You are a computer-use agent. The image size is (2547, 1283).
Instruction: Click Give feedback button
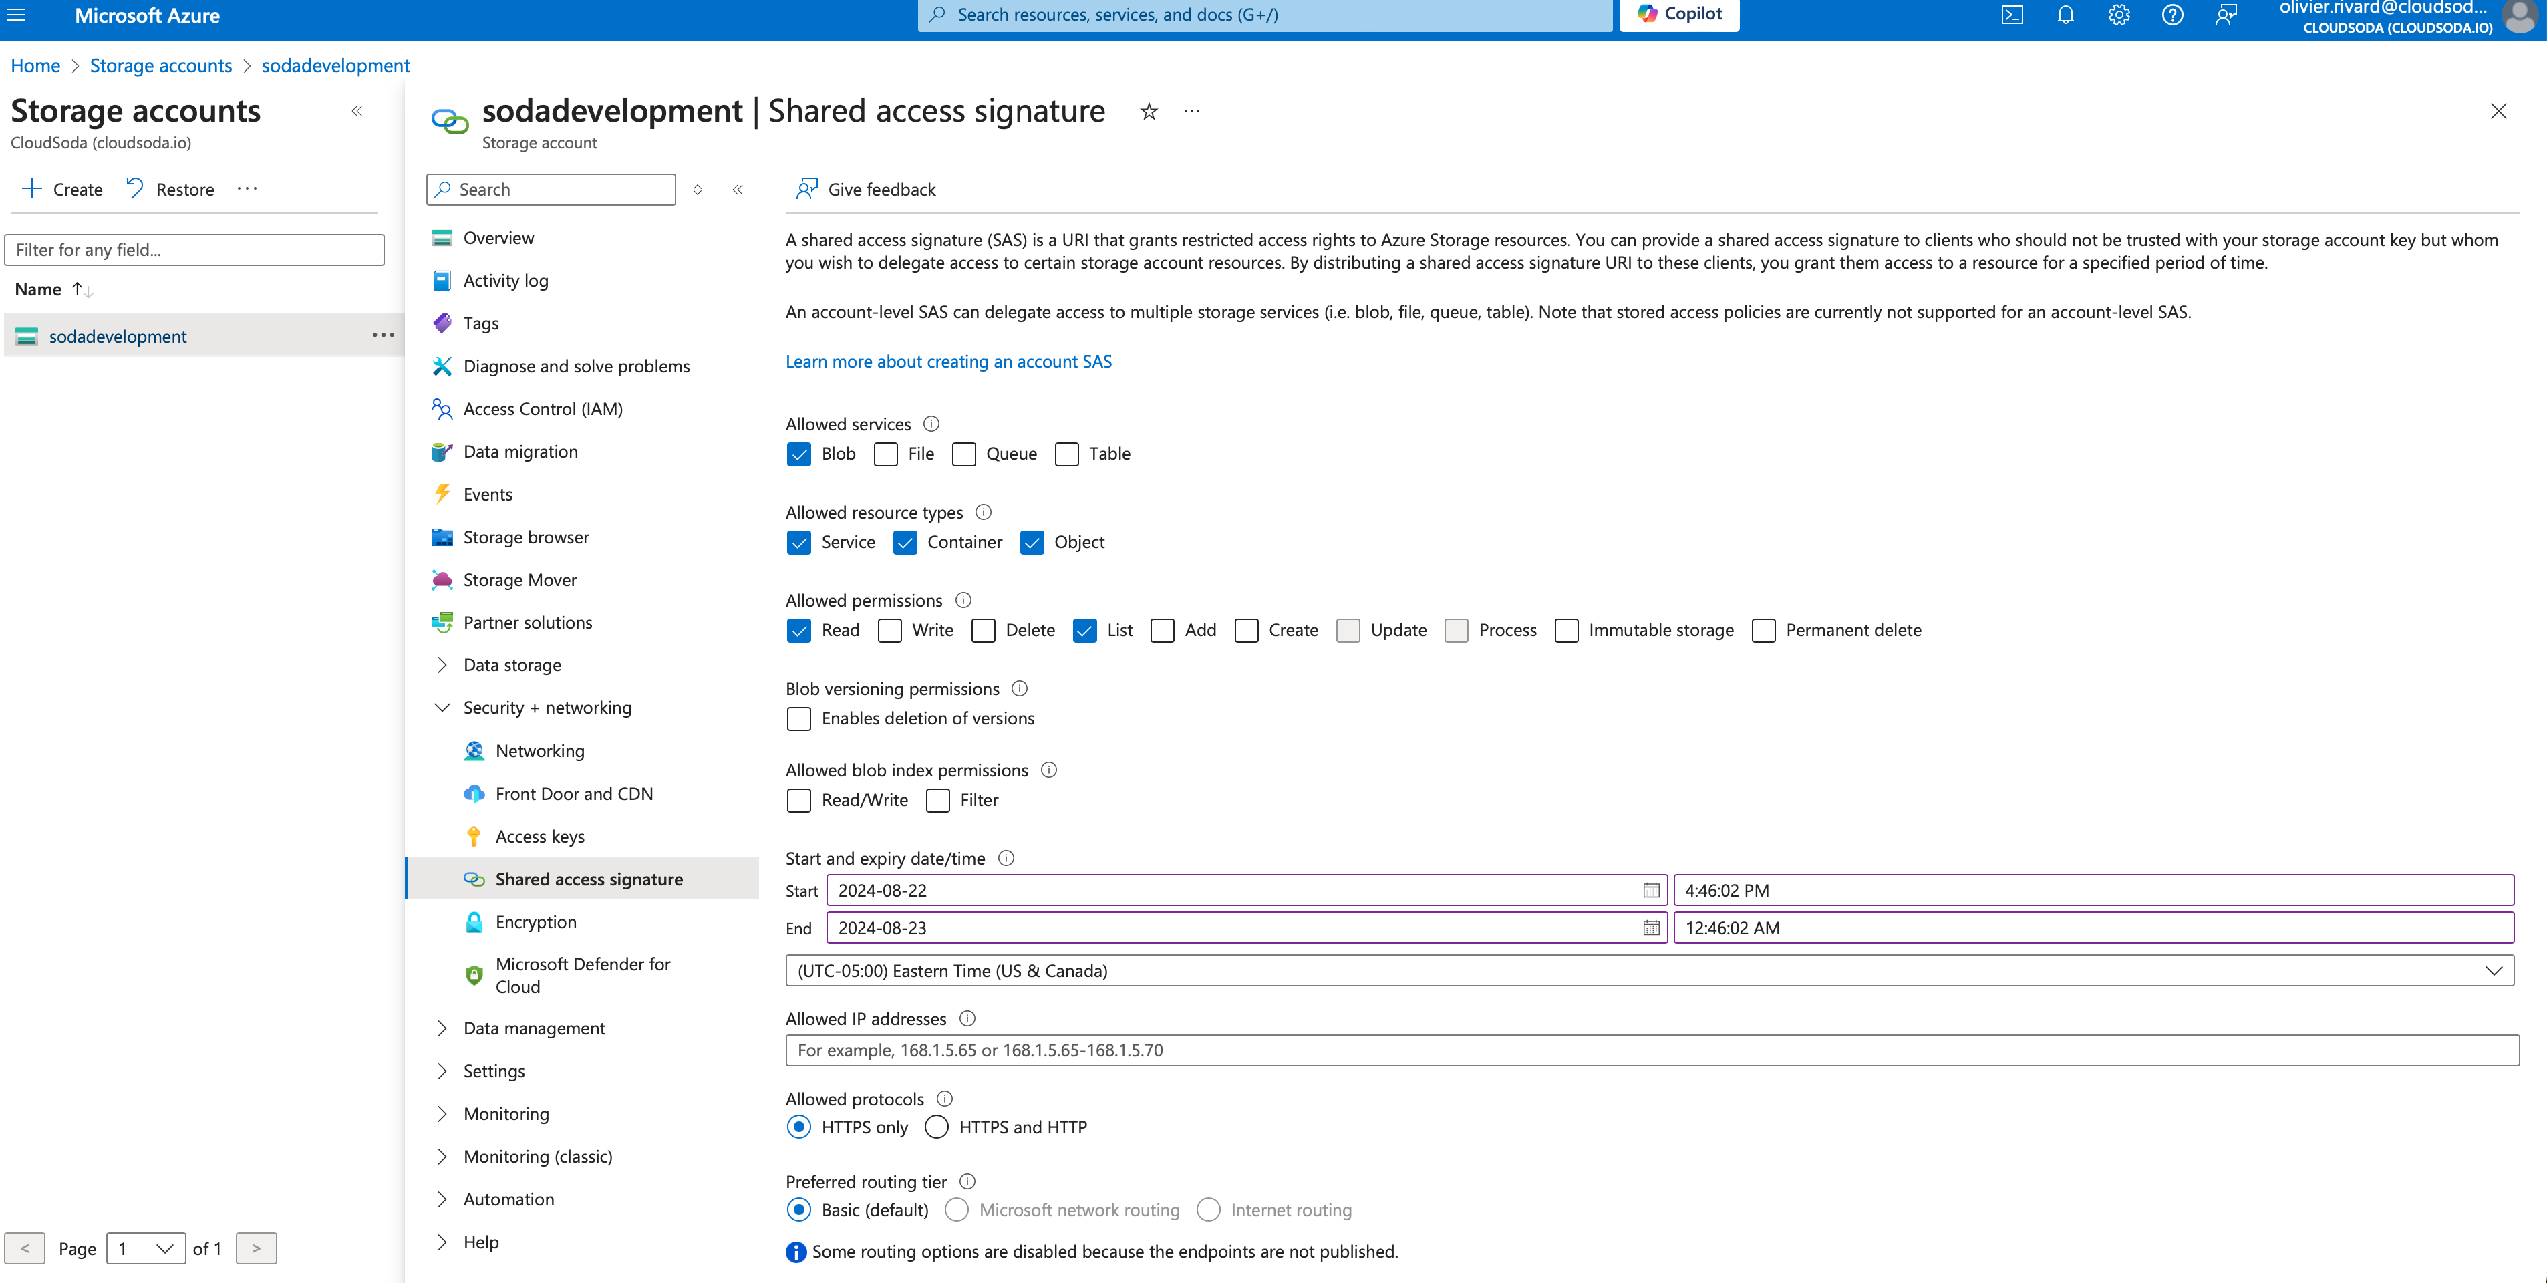point(866,189)
